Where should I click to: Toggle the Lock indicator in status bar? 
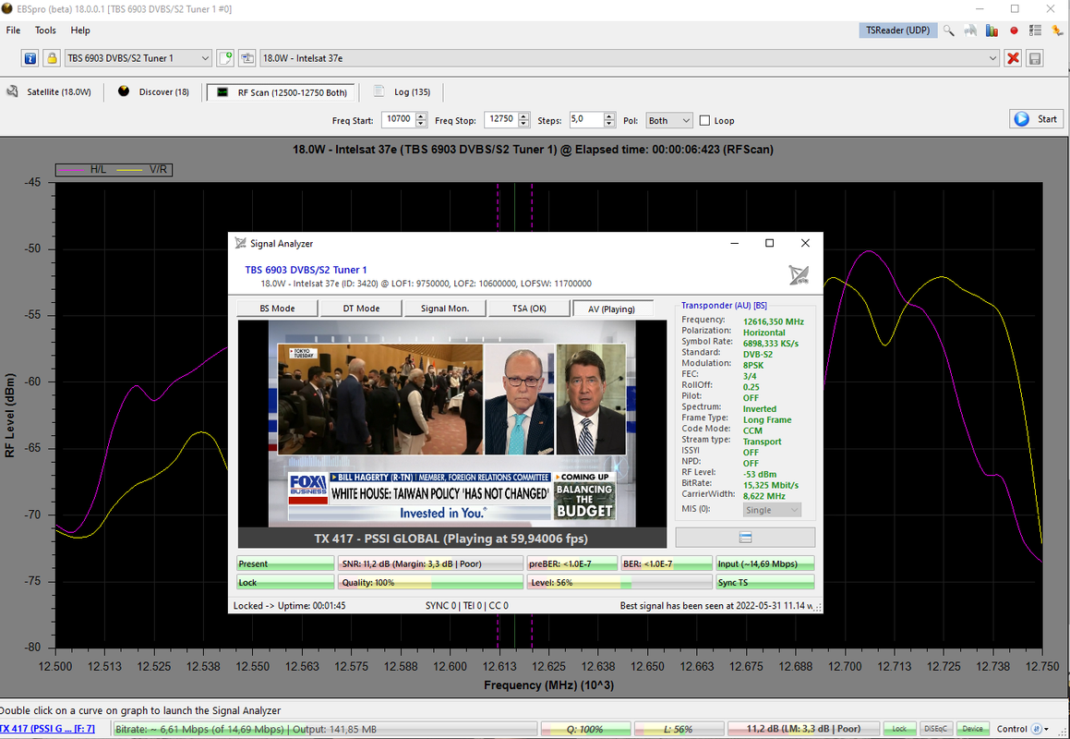coord(899,729)
